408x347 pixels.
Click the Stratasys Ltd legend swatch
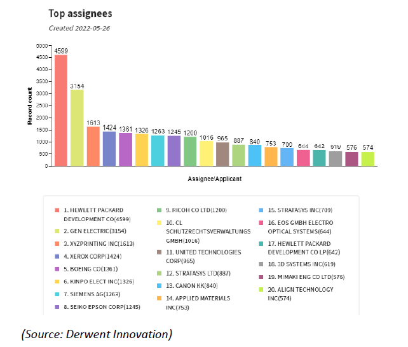point(160,273)
